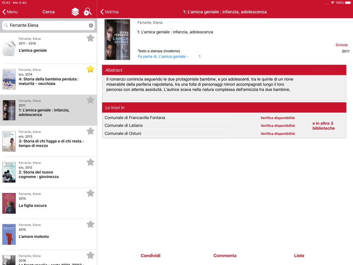Screen dimensions: 353x265
Task: Select cover of L'amica geniale infanzia in list
Action: [9, 110]
